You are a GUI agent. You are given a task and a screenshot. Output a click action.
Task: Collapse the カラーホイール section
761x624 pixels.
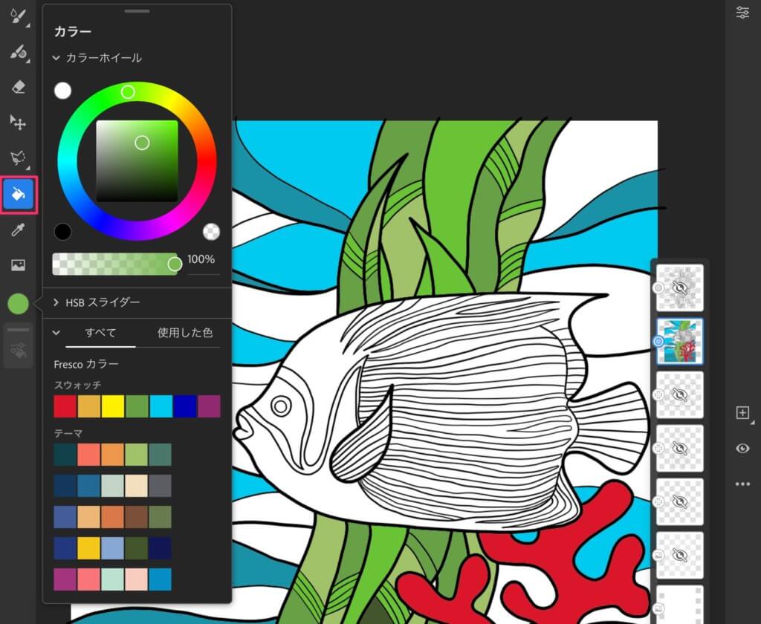click(x=56, y=58)
